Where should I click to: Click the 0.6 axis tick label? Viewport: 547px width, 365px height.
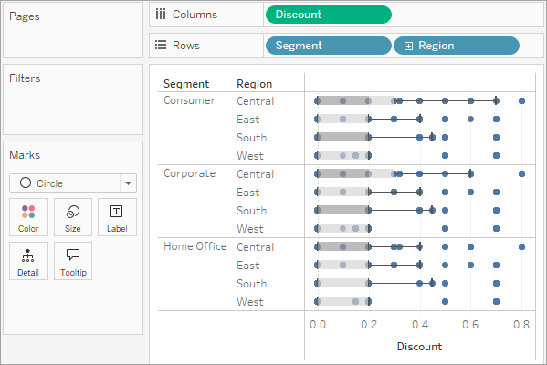coord(470,325)
